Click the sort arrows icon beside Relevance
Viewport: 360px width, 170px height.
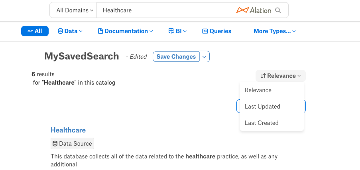(263, 76)
